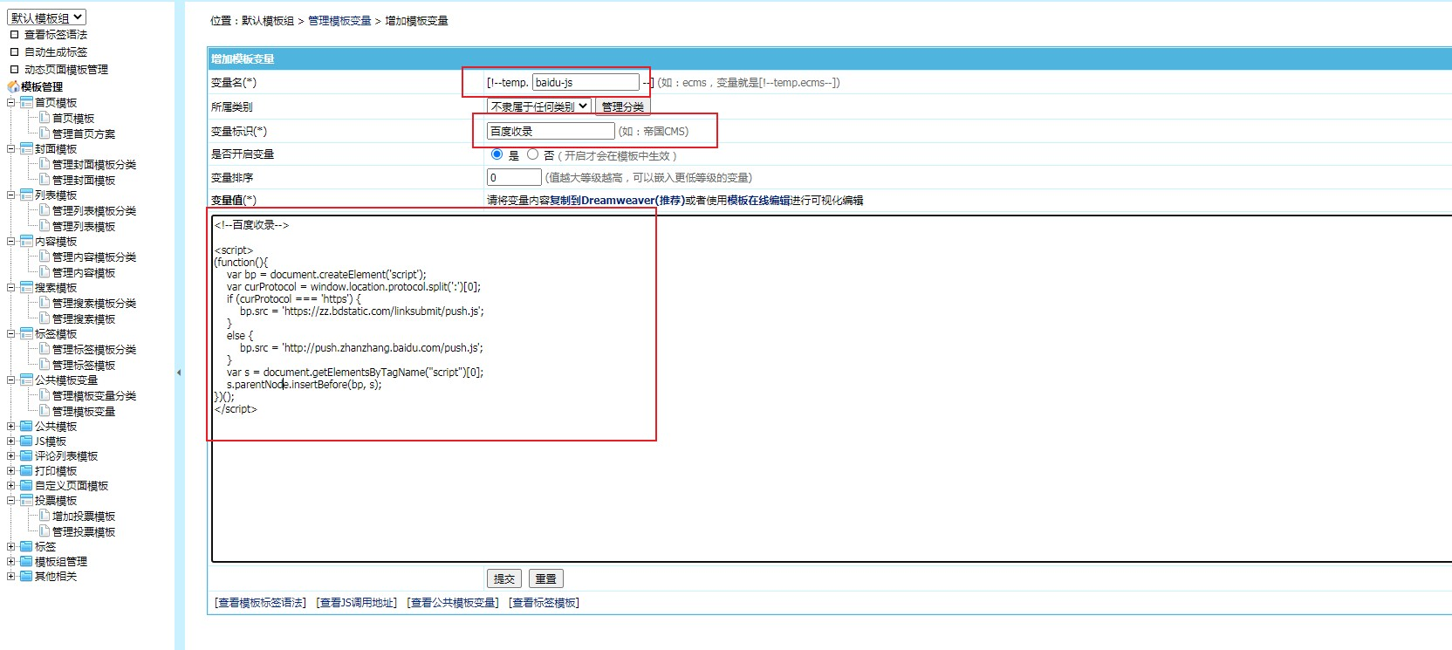The height and width of the screenshot is (650, 1452).
Task: Collapse the 首页模板 tree node
Action: pos(11,102)
